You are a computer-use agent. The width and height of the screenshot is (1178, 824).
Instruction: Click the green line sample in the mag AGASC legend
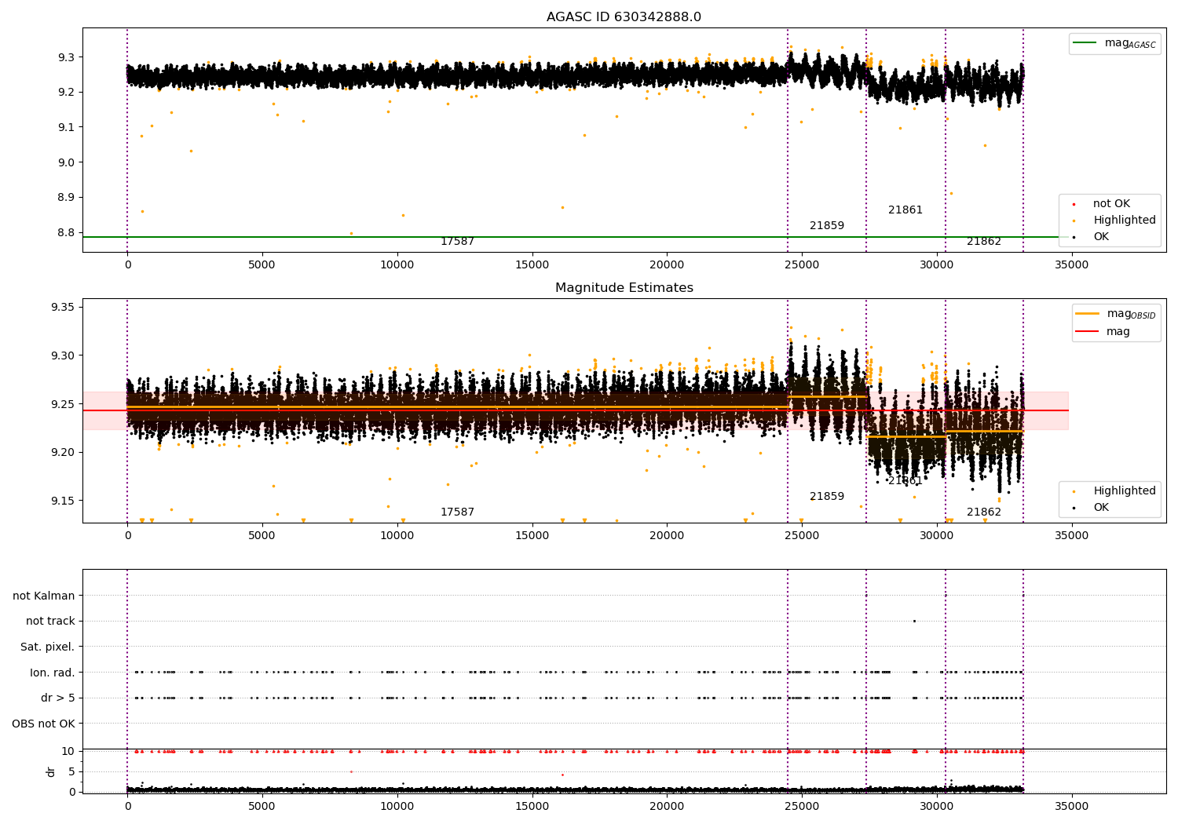click(1085, 43)
